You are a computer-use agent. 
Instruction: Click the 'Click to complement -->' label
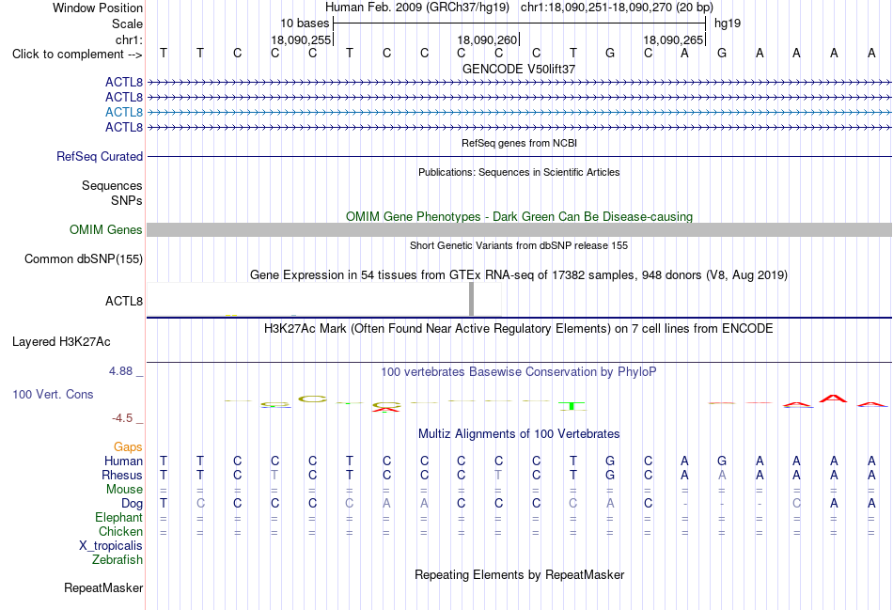point(77,55)
